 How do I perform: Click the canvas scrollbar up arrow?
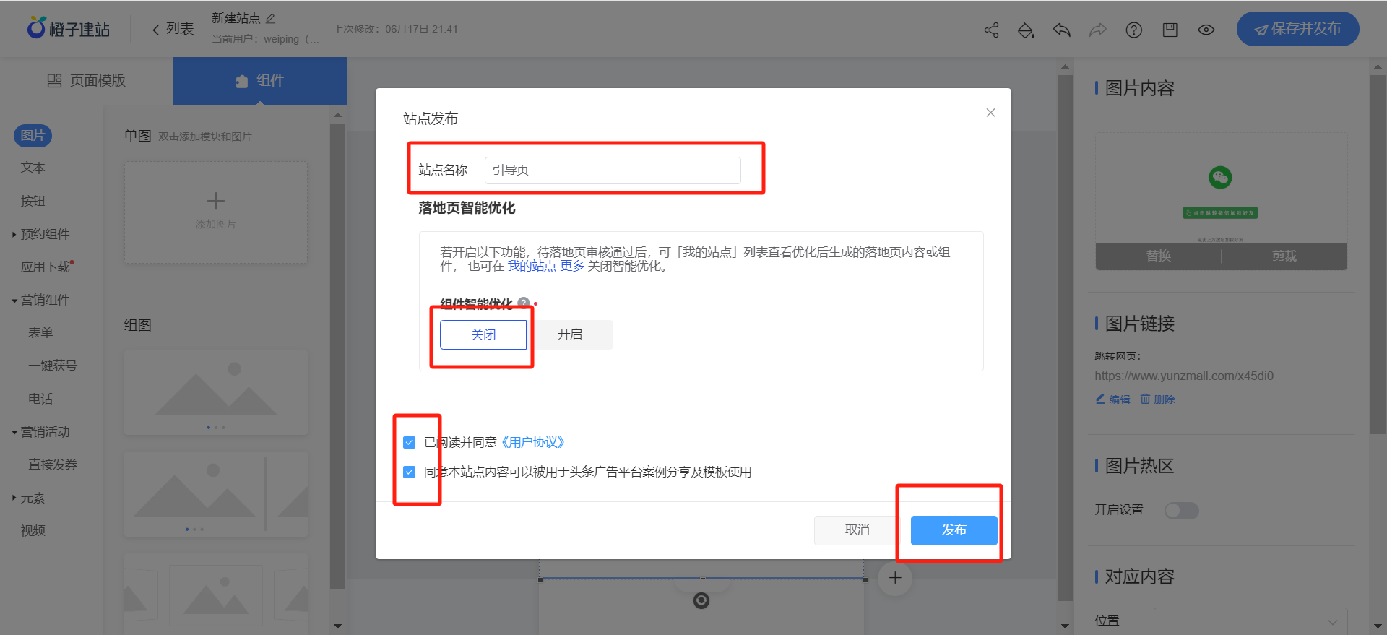coord(1065,66)
